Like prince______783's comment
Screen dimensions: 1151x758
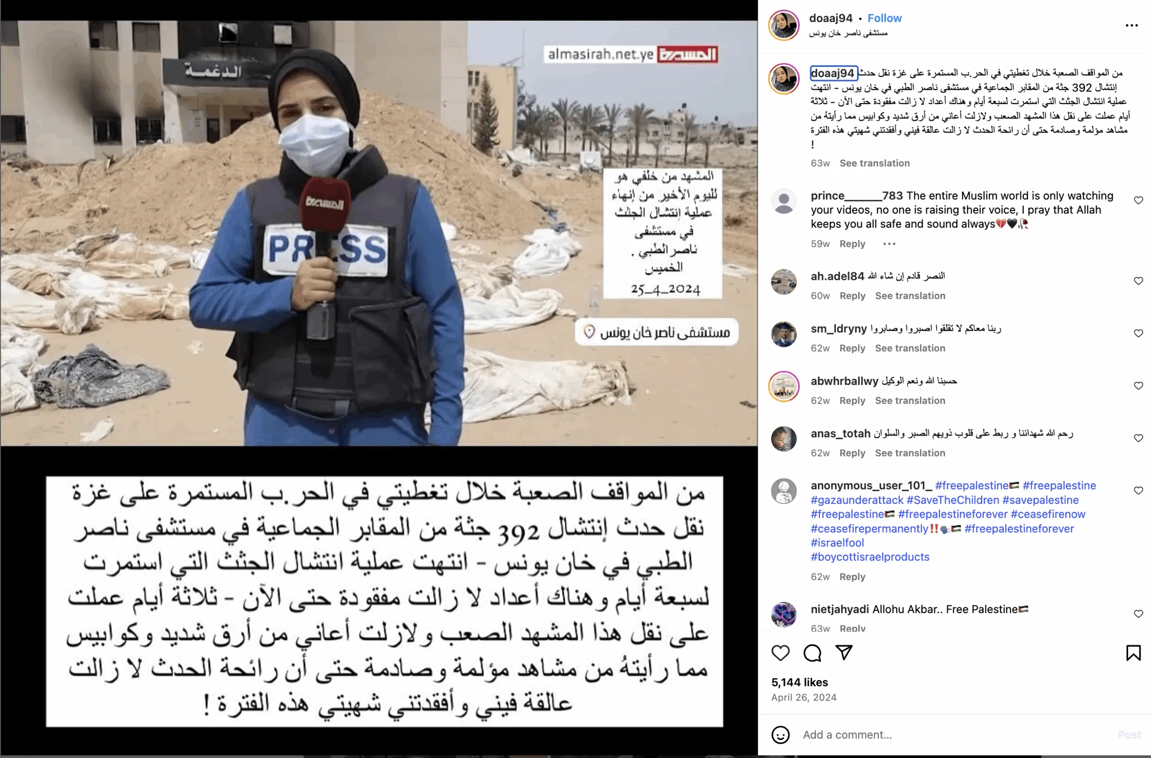point(1138,200)
